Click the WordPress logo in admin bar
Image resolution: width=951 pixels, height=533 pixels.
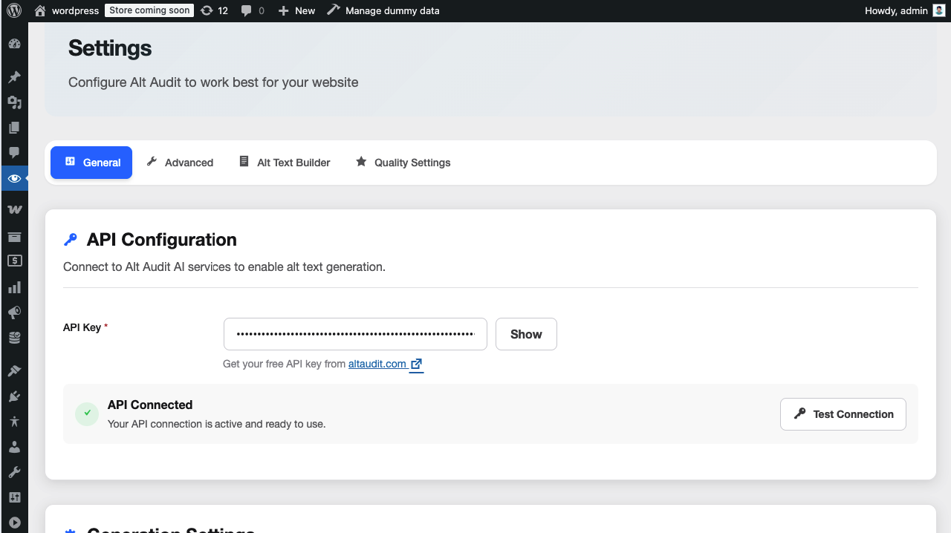pyautogui.click(x=14, y=11)
